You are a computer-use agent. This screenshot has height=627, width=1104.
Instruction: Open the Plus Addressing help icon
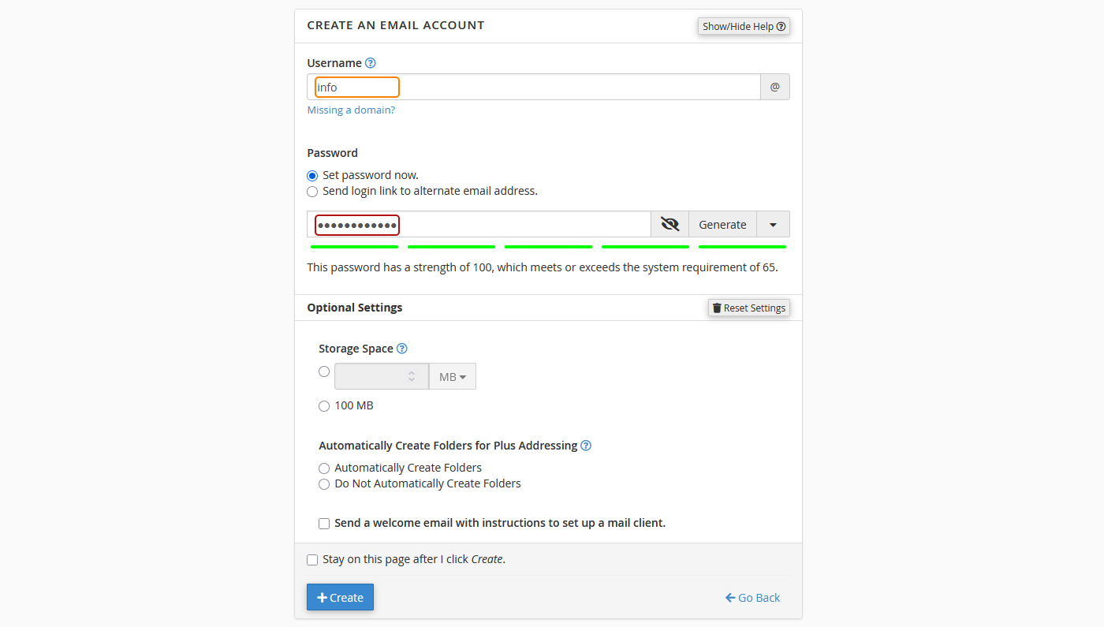point(586,446)
